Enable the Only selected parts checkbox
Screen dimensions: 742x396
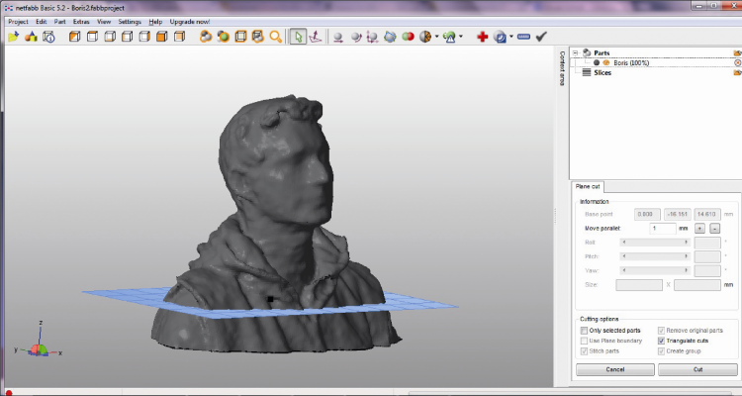[584, 330]
